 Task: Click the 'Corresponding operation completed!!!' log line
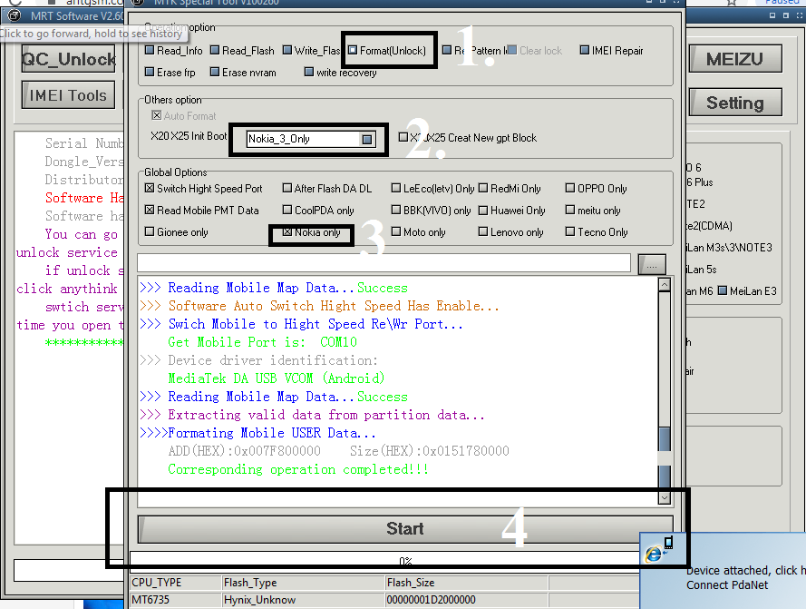(298, 469)
